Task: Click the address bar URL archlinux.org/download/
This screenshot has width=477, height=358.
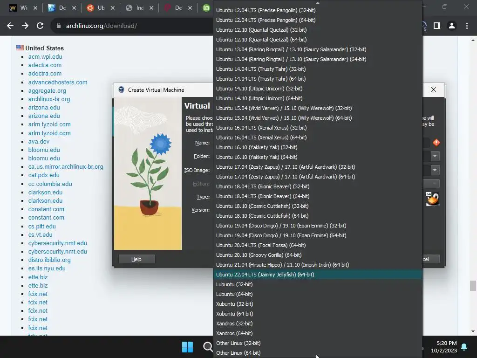Action: (101, 26)
